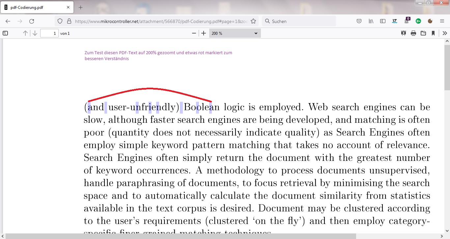Click the vertical scrollbar thumb
Viewport: 450px width, 239px height.
pyautogui.click(x=447, y=67)
